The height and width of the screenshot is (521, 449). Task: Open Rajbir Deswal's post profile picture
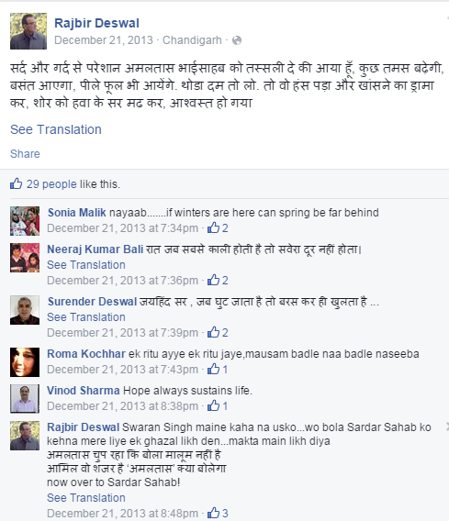click(28, 31)
